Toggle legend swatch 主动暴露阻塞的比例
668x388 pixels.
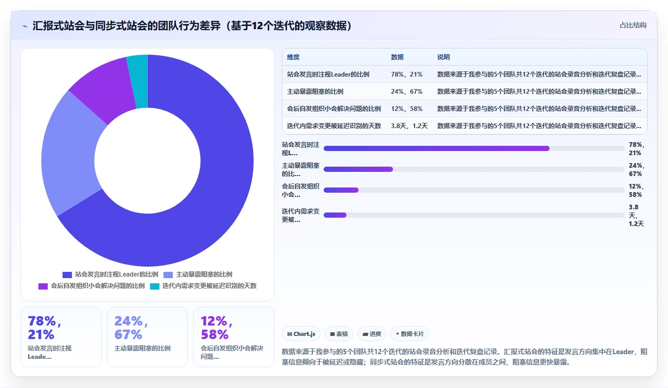pos(168,274)
